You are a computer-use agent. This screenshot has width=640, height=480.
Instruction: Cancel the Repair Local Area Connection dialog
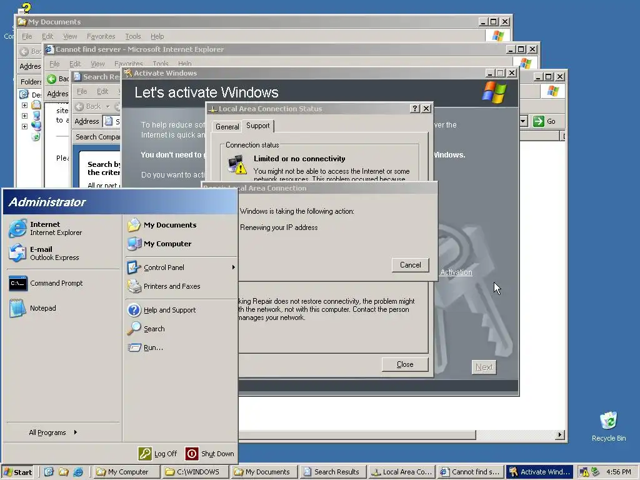pos(410,265)
